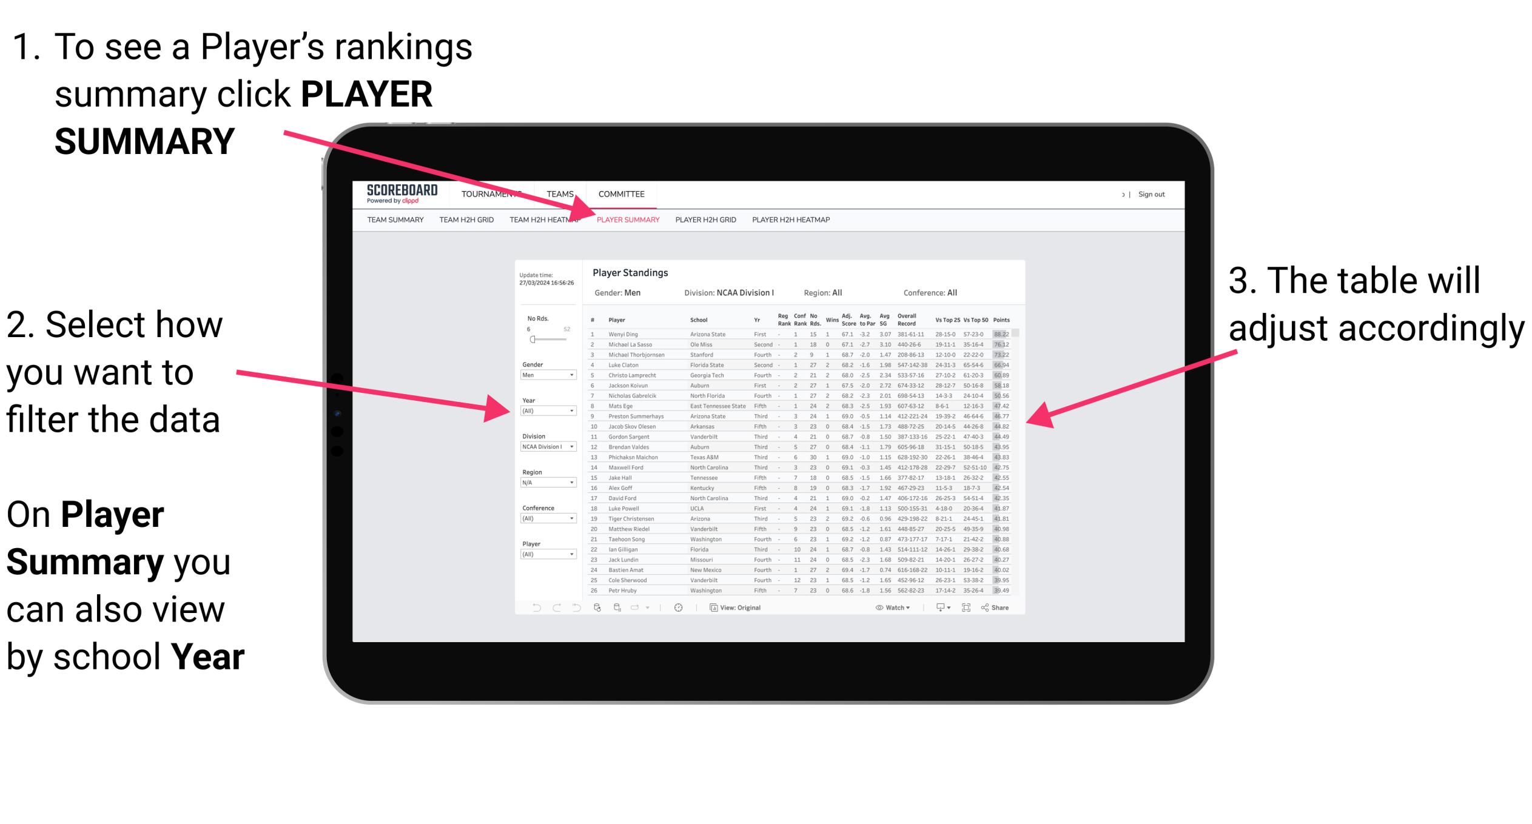Toggle the Gender Men filter
The width and height of the screenshot is (1532, 824).
click(x=548, y=375)
